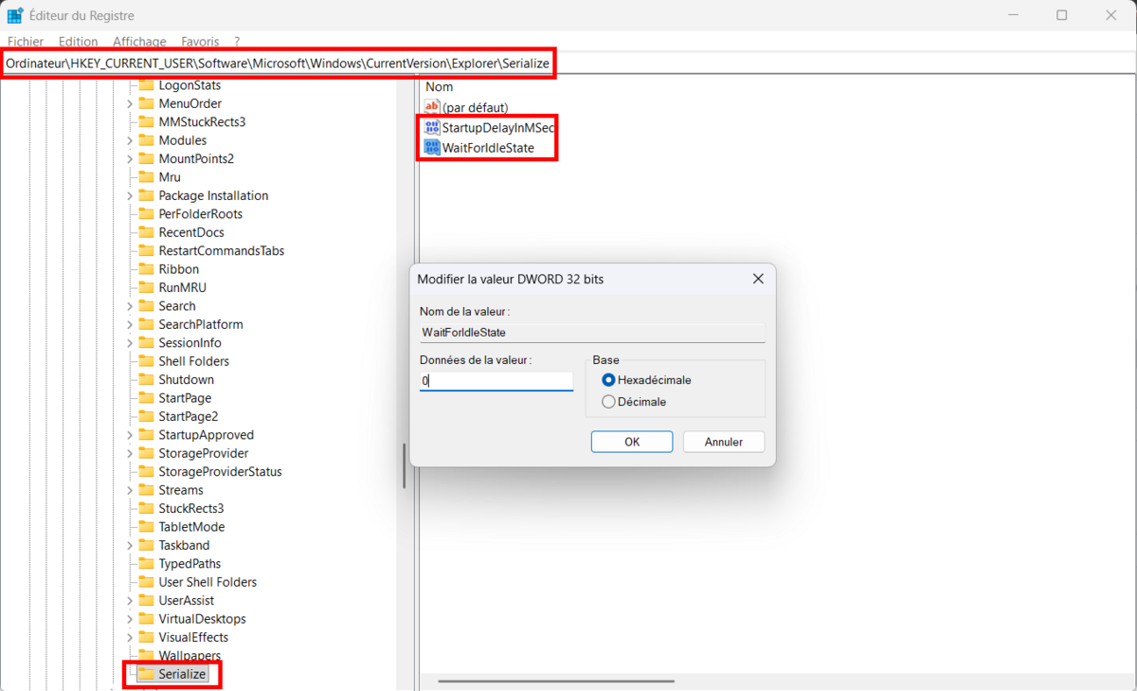Screen dimensions: 1137x691
Task: Expand the VisualEffects key
Action: pos(130,638)
